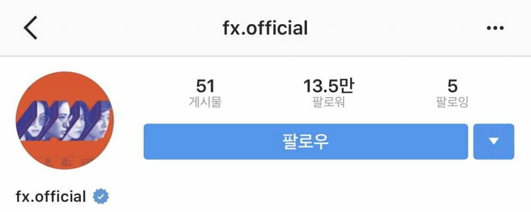Tap the checkmark icon beside fx.official
Screen dimensions: 531x212
[101, 196]
